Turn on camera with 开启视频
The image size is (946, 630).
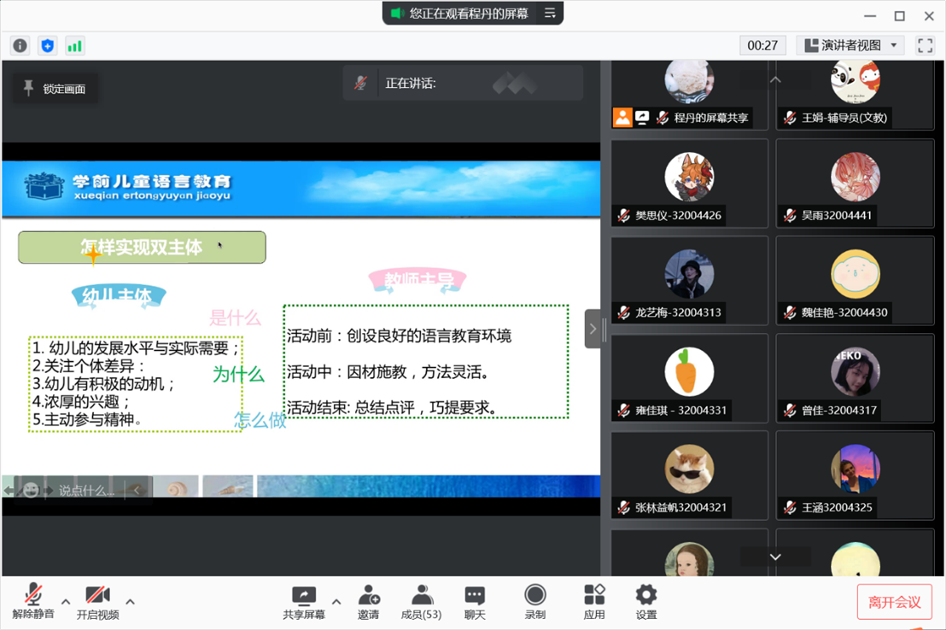point(97,601)
